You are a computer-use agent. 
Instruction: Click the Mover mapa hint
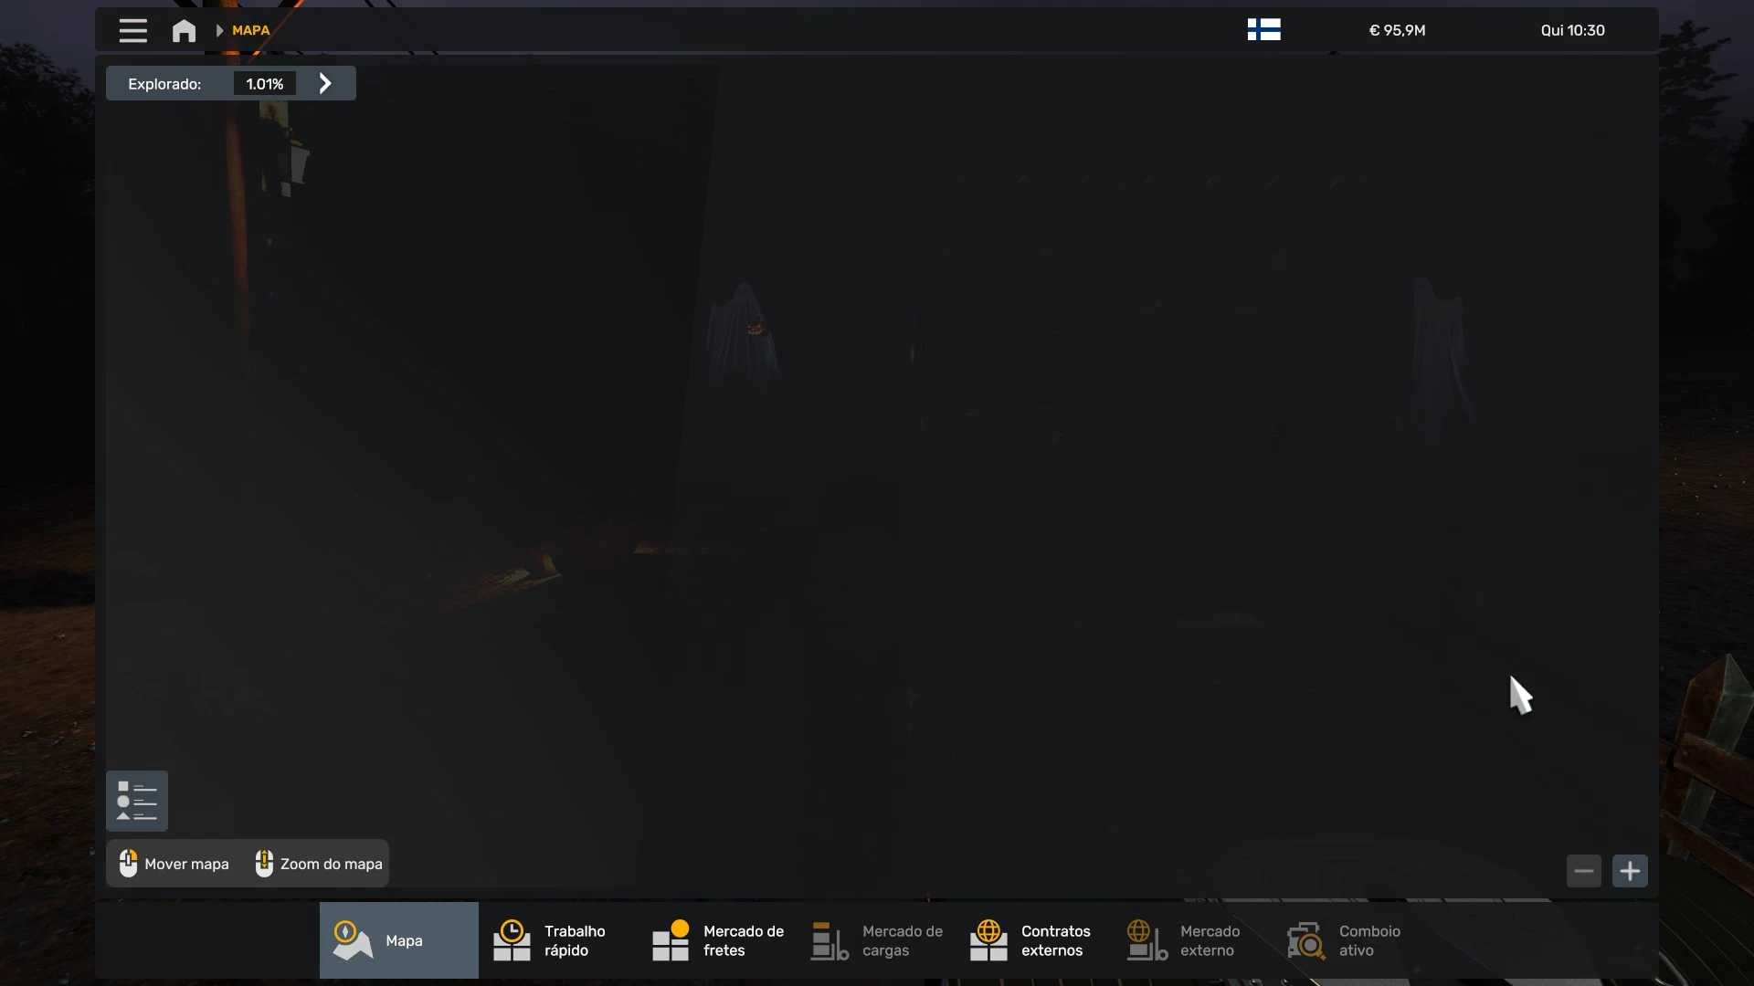coord(174,864)
